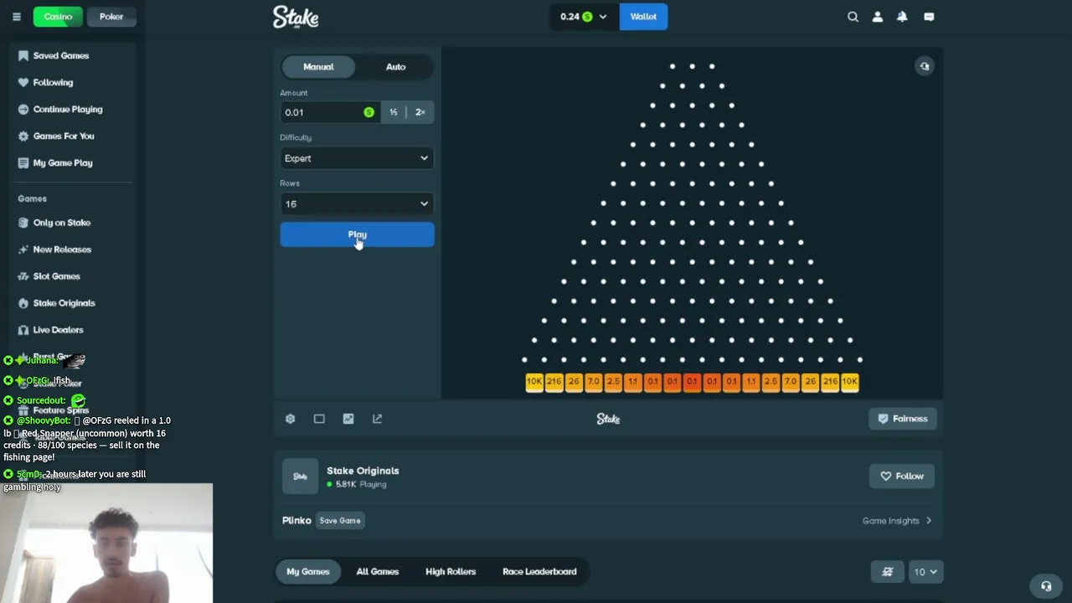Enable theatre mode rectangle icon
Screen dimensions: 1072x603
[319, 419]
